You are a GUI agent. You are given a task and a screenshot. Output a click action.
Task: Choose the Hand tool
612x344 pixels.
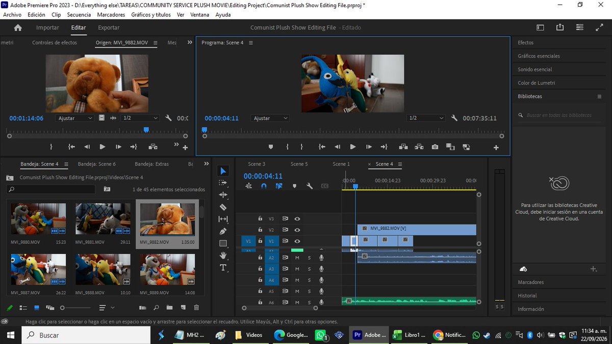(x=223, y=255)
